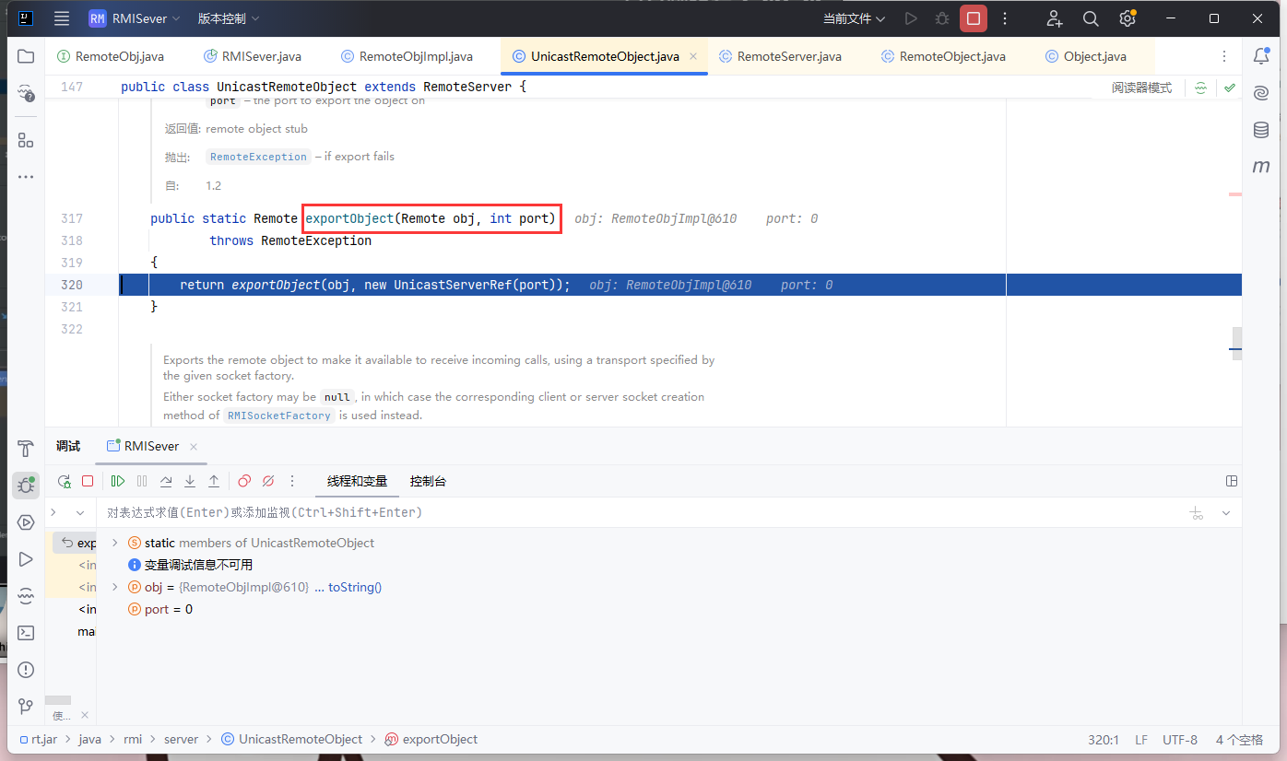Image resolution: width=1287 pixels, height=761 pixels.
Task: Open the Maven tool window
Action: pos(1261,167)
